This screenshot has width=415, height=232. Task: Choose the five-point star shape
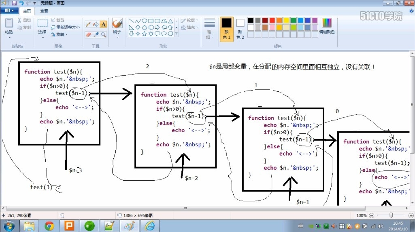144,34
